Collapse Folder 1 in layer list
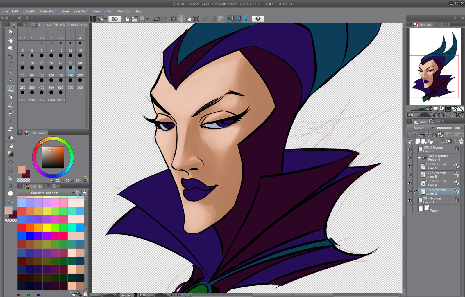Viewport: 465px width, 297px height. click(419, 158)
